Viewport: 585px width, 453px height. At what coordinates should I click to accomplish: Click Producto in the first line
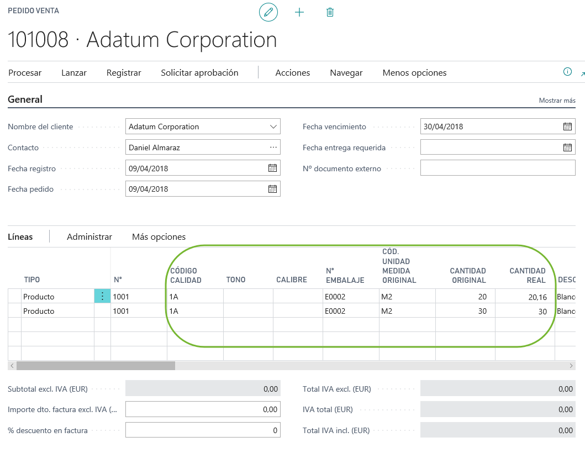[x=39, y=297]
